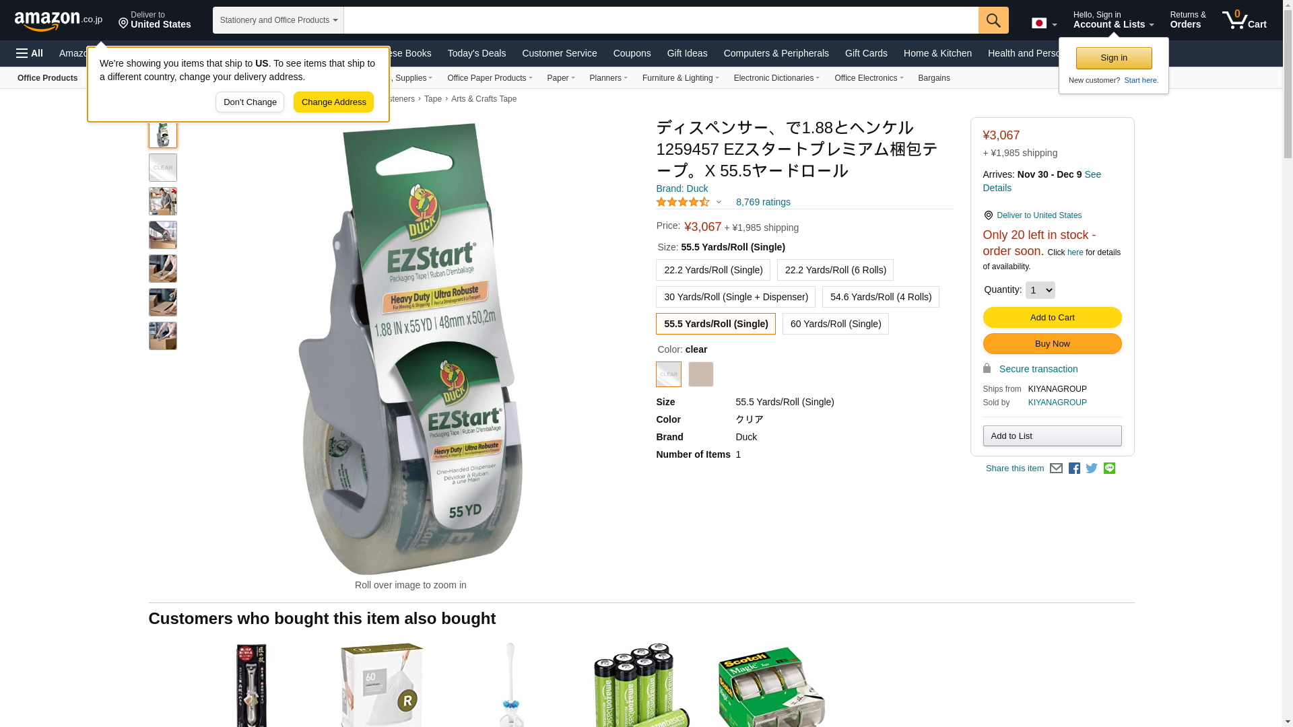Open the All hamburger menu
Screen dimensions: 1293x727
[30, 53]
